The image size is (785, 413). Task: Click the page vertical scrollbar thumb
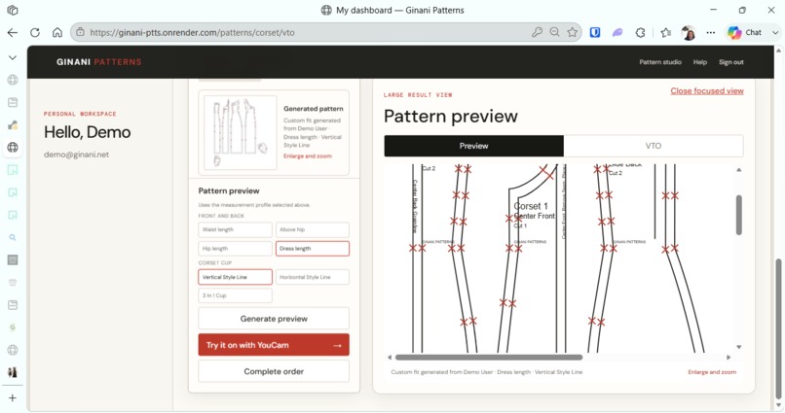pos(778,329)
